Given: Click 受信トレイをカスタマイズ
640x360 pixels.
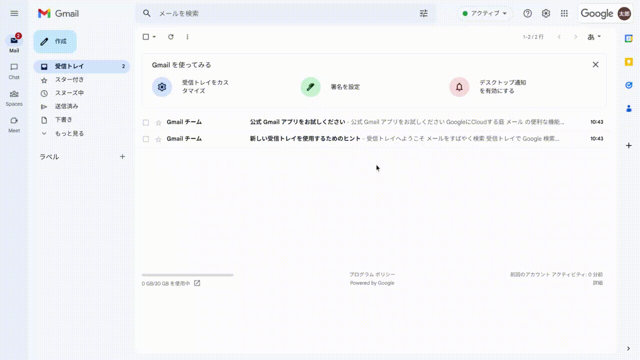Looking at the screenshot, I should coord(205,86).
